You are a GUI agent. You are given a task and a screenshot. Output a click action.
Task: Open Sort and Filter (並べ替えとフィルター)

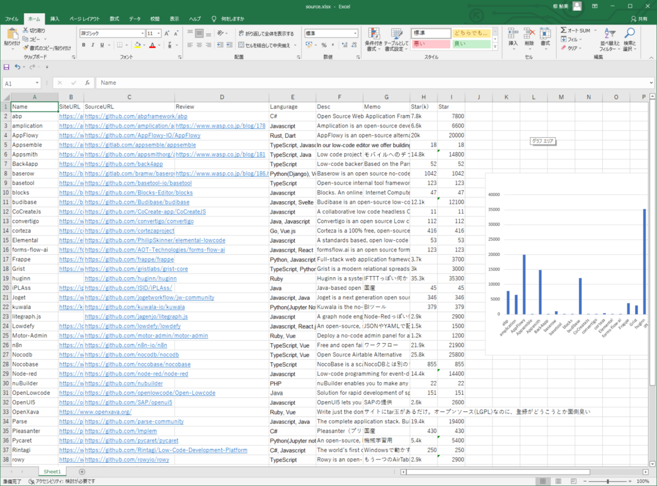point(609,40)
